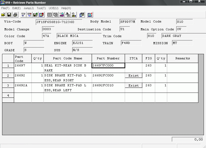Click the floppy disk save icon
The image size is (206, 148).
click(9, 15)
